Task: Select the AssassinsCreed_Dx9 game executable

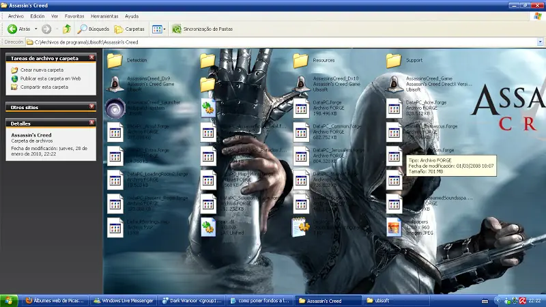Action: pyautogui.click(x=115, y=84)
